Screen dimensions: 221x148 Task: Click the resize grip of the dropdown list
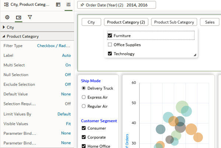194,55
